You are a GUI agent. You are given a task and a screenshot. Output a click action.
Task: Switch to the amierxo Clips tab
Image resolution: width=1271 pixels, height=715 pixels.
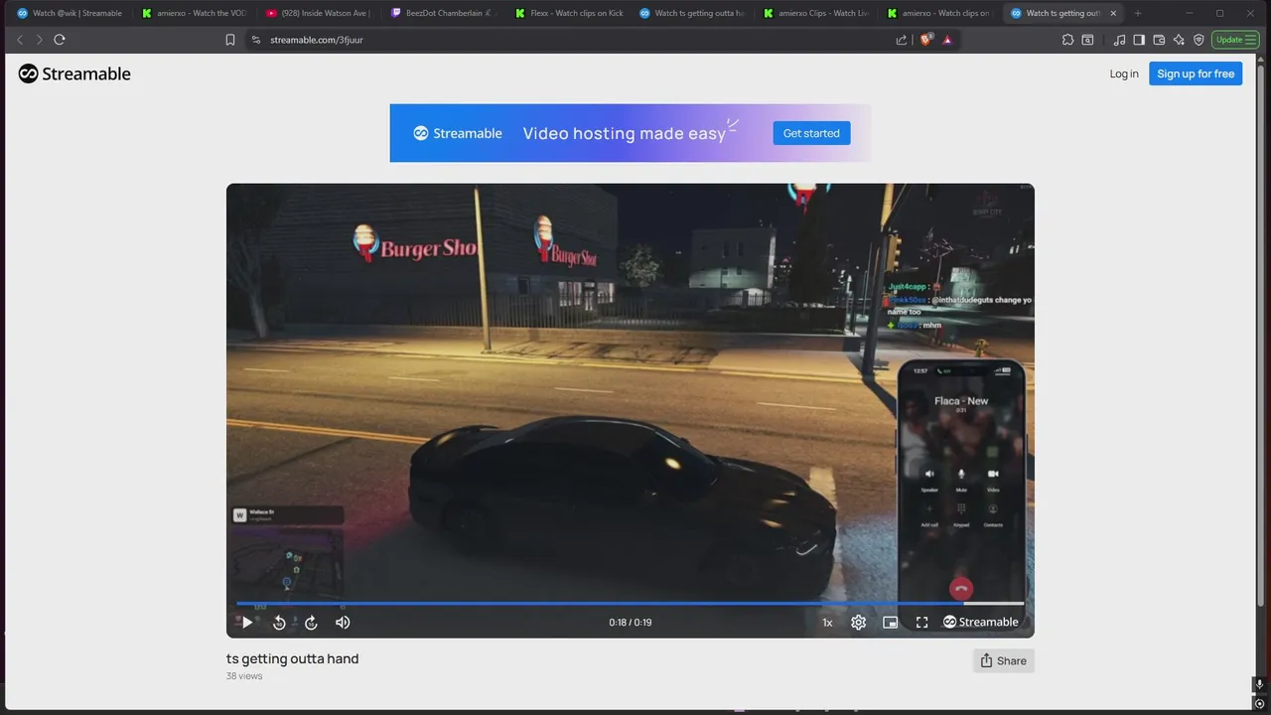coord(815,13)
